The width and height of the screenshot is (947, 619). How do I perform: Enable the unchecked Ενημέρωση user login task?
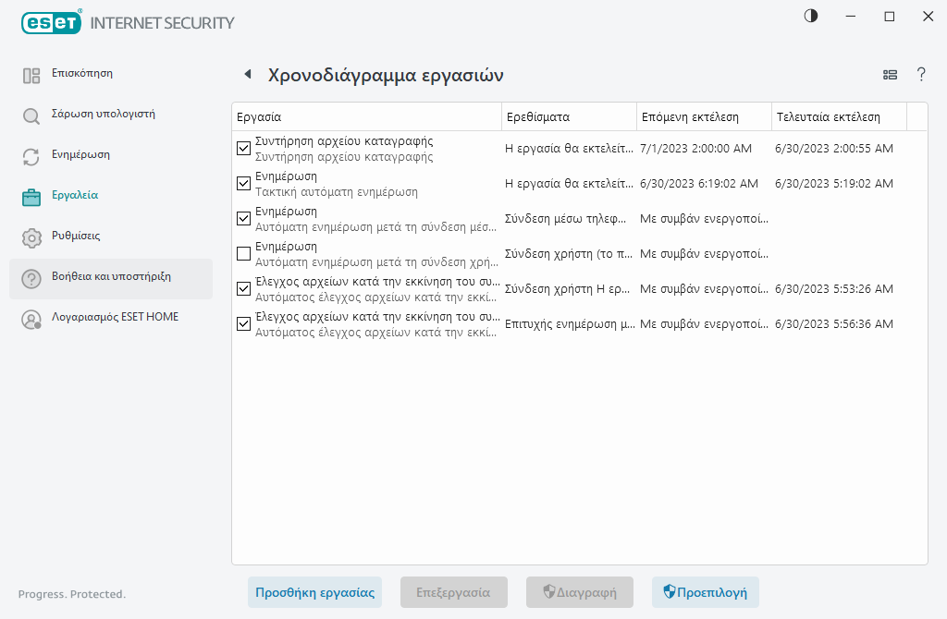[244, 253]
